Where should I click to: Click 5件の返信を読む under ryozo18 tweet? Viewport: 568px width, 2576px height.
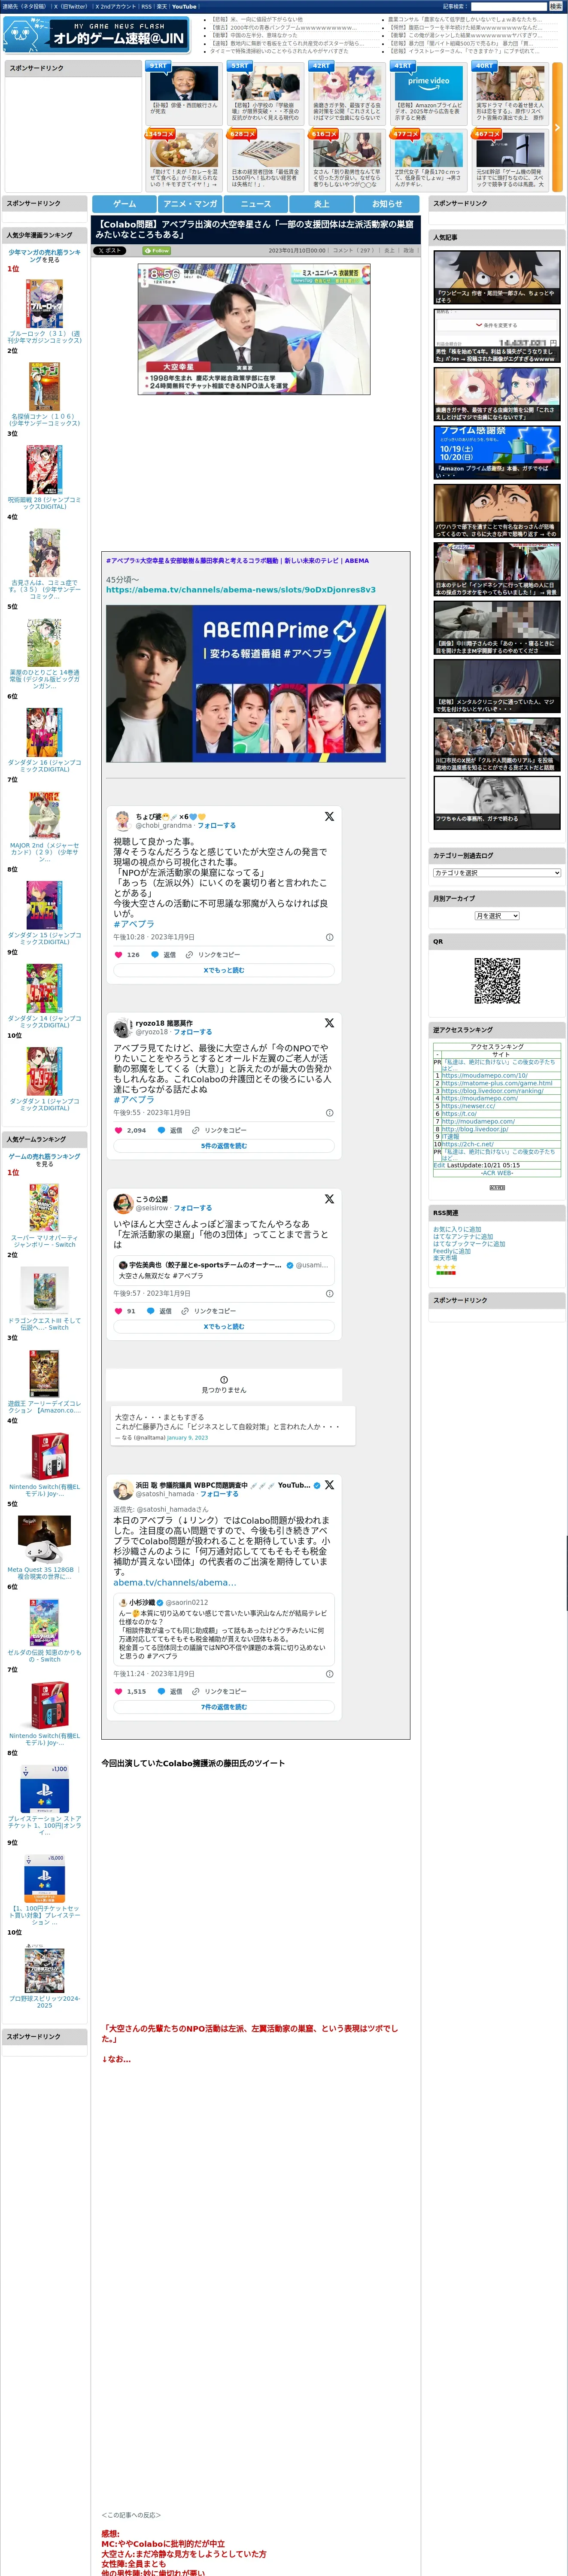[x=224, y=1146]
